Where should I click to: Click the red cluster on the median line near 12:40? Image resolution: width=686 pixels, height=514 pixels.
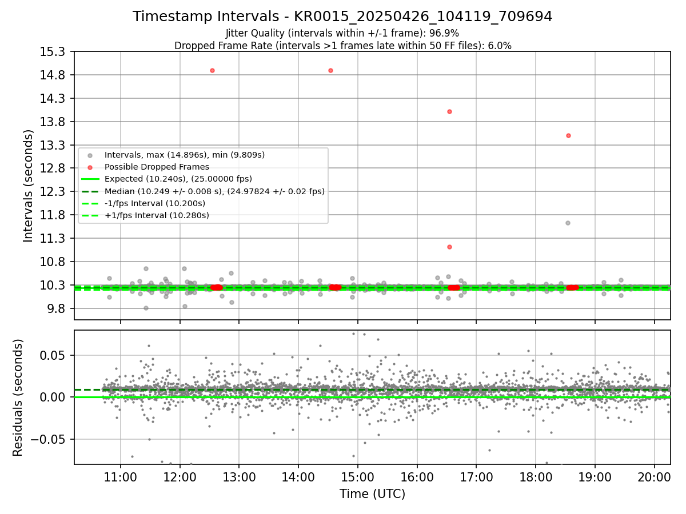(217, 287)
